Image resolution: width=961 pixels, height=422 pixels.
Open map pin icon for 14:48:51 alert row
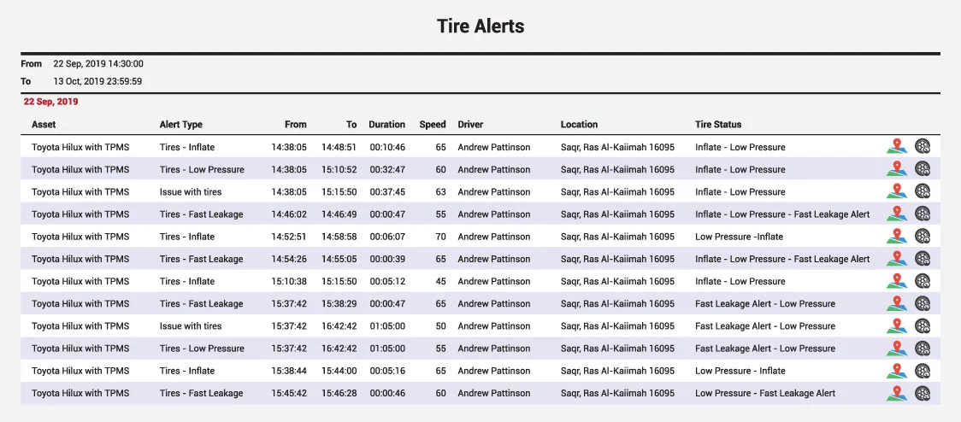(896, 147)
